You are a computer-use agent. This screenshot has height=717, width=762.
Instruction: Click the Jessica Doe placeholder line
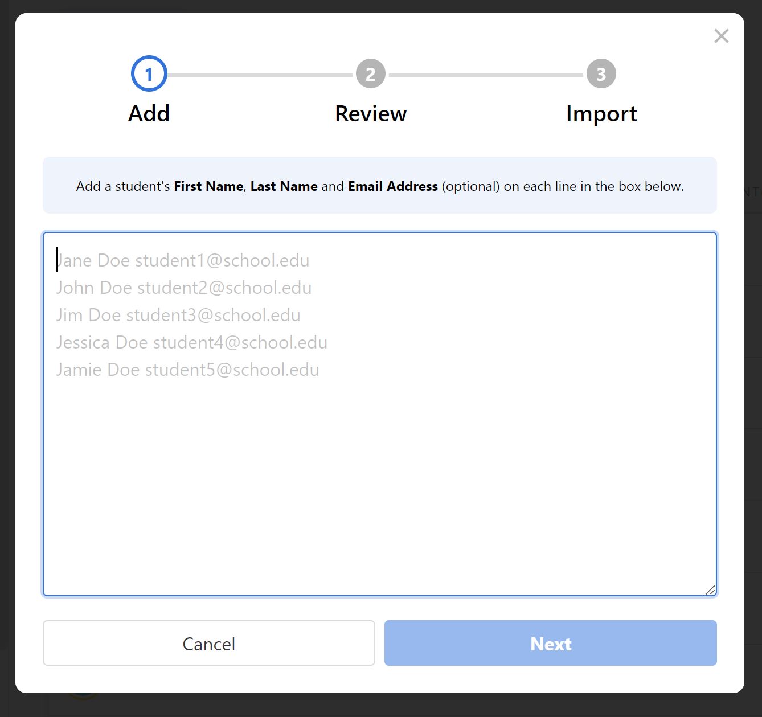point(192,342)
